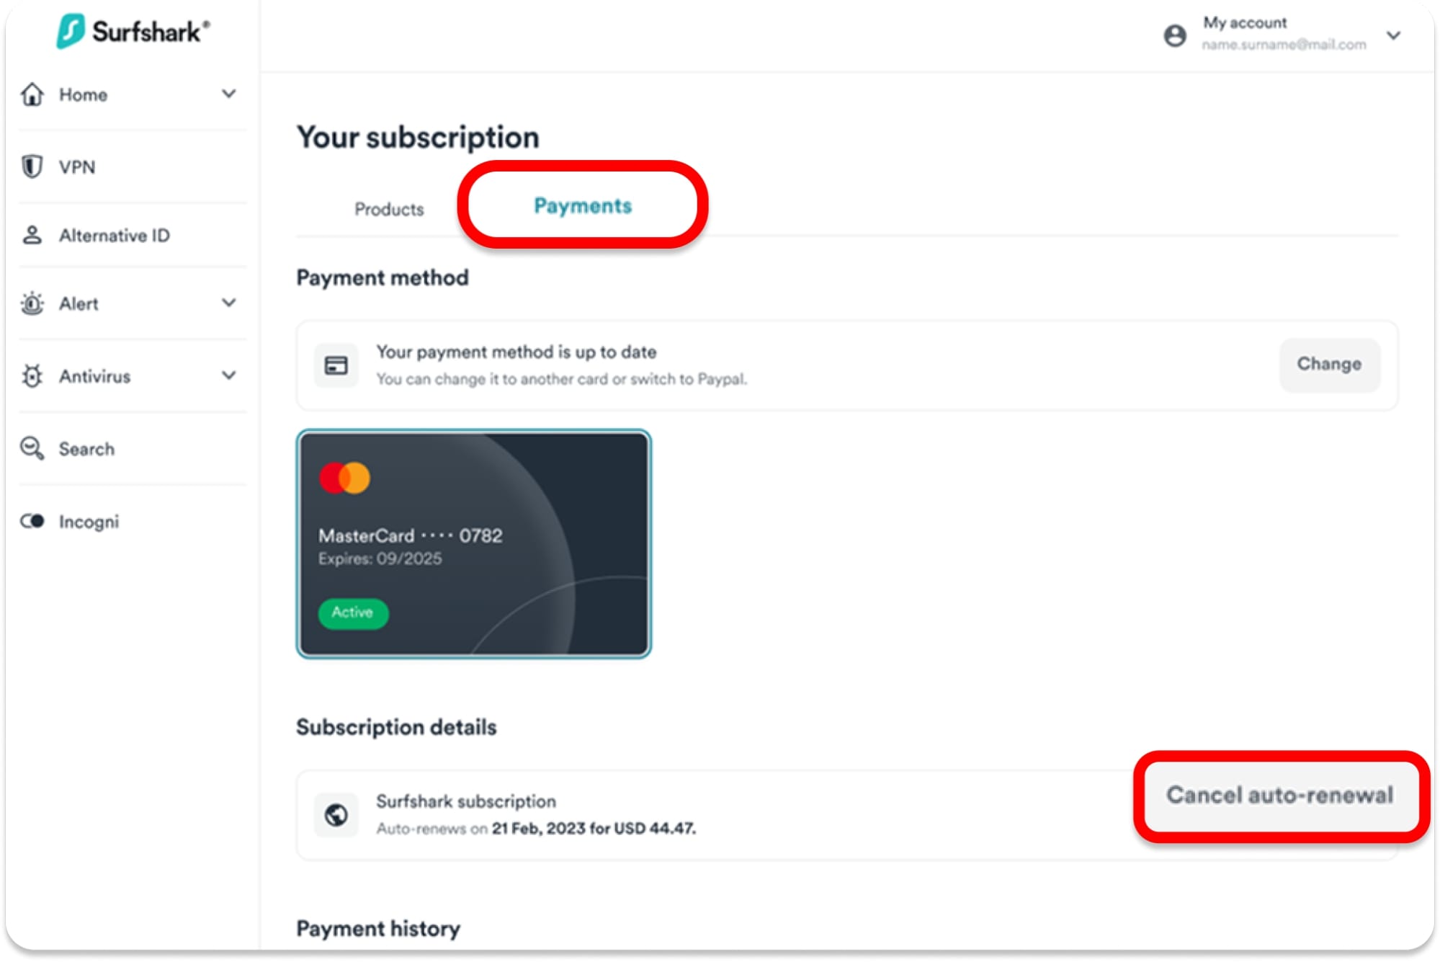Image resolution: width=1440 pixels, height=962 pixels.
Task: Switch to the Payments tab
Action: 582,206
